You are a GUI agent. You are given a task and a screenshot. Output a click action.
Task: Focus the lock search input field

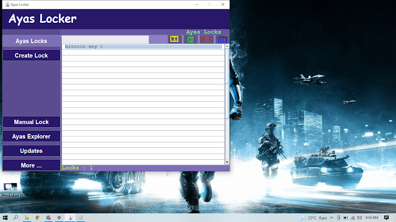pyautogui.click(x=105, y=39)
